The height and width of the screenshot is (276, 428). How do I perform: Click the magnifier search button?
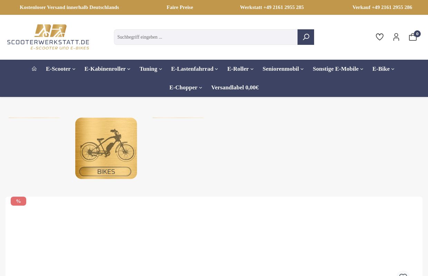coord(306,37)
